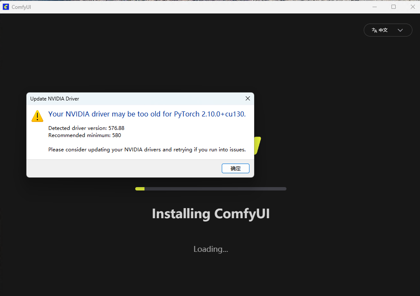Viewport: 420px width, 296px height.
Task: Minimize the ComfyUI window
Action: click(375, 7)
